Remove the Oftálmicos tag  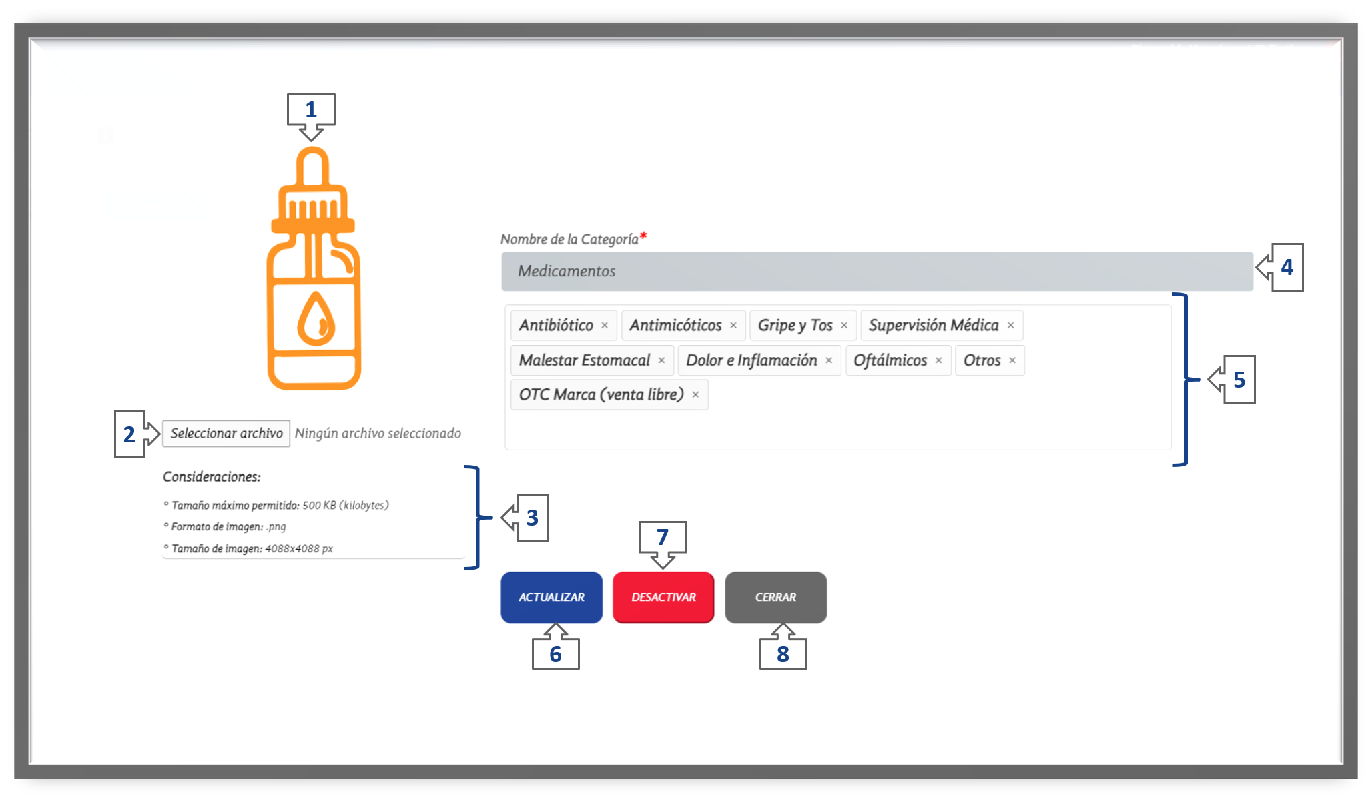[939, 360]
